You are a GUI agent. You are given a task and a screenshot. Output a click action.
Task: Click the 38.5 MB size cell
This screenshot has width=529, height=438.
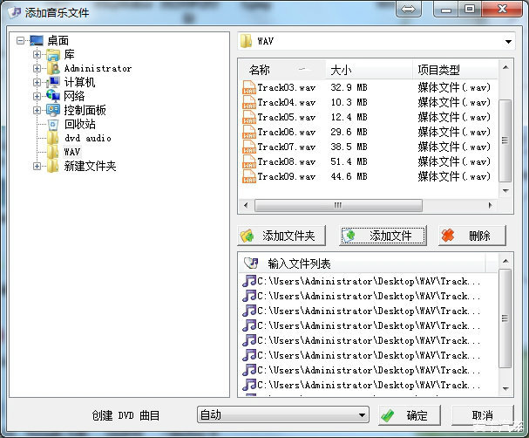tap(349, 147)
